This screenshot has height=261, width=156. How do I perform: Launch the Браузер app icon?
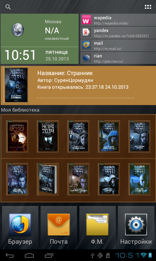(x=20, y=224)
